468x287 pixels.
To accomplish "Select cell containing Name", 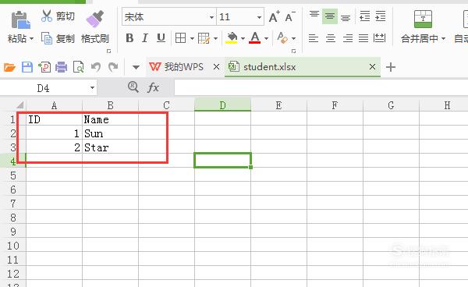I will coord(111,119).
